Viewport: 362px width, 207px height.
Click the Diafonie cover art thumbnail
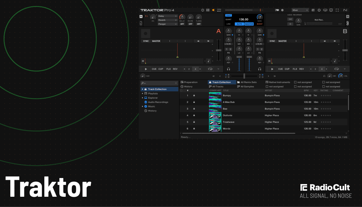coord(215,115)
